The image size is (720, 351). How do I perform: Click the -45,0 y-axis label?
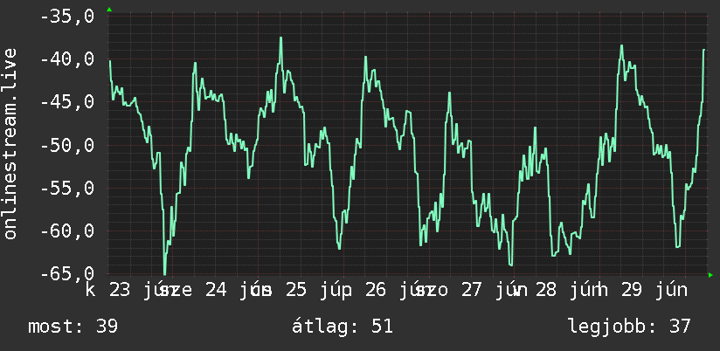[x=67, y=102]
